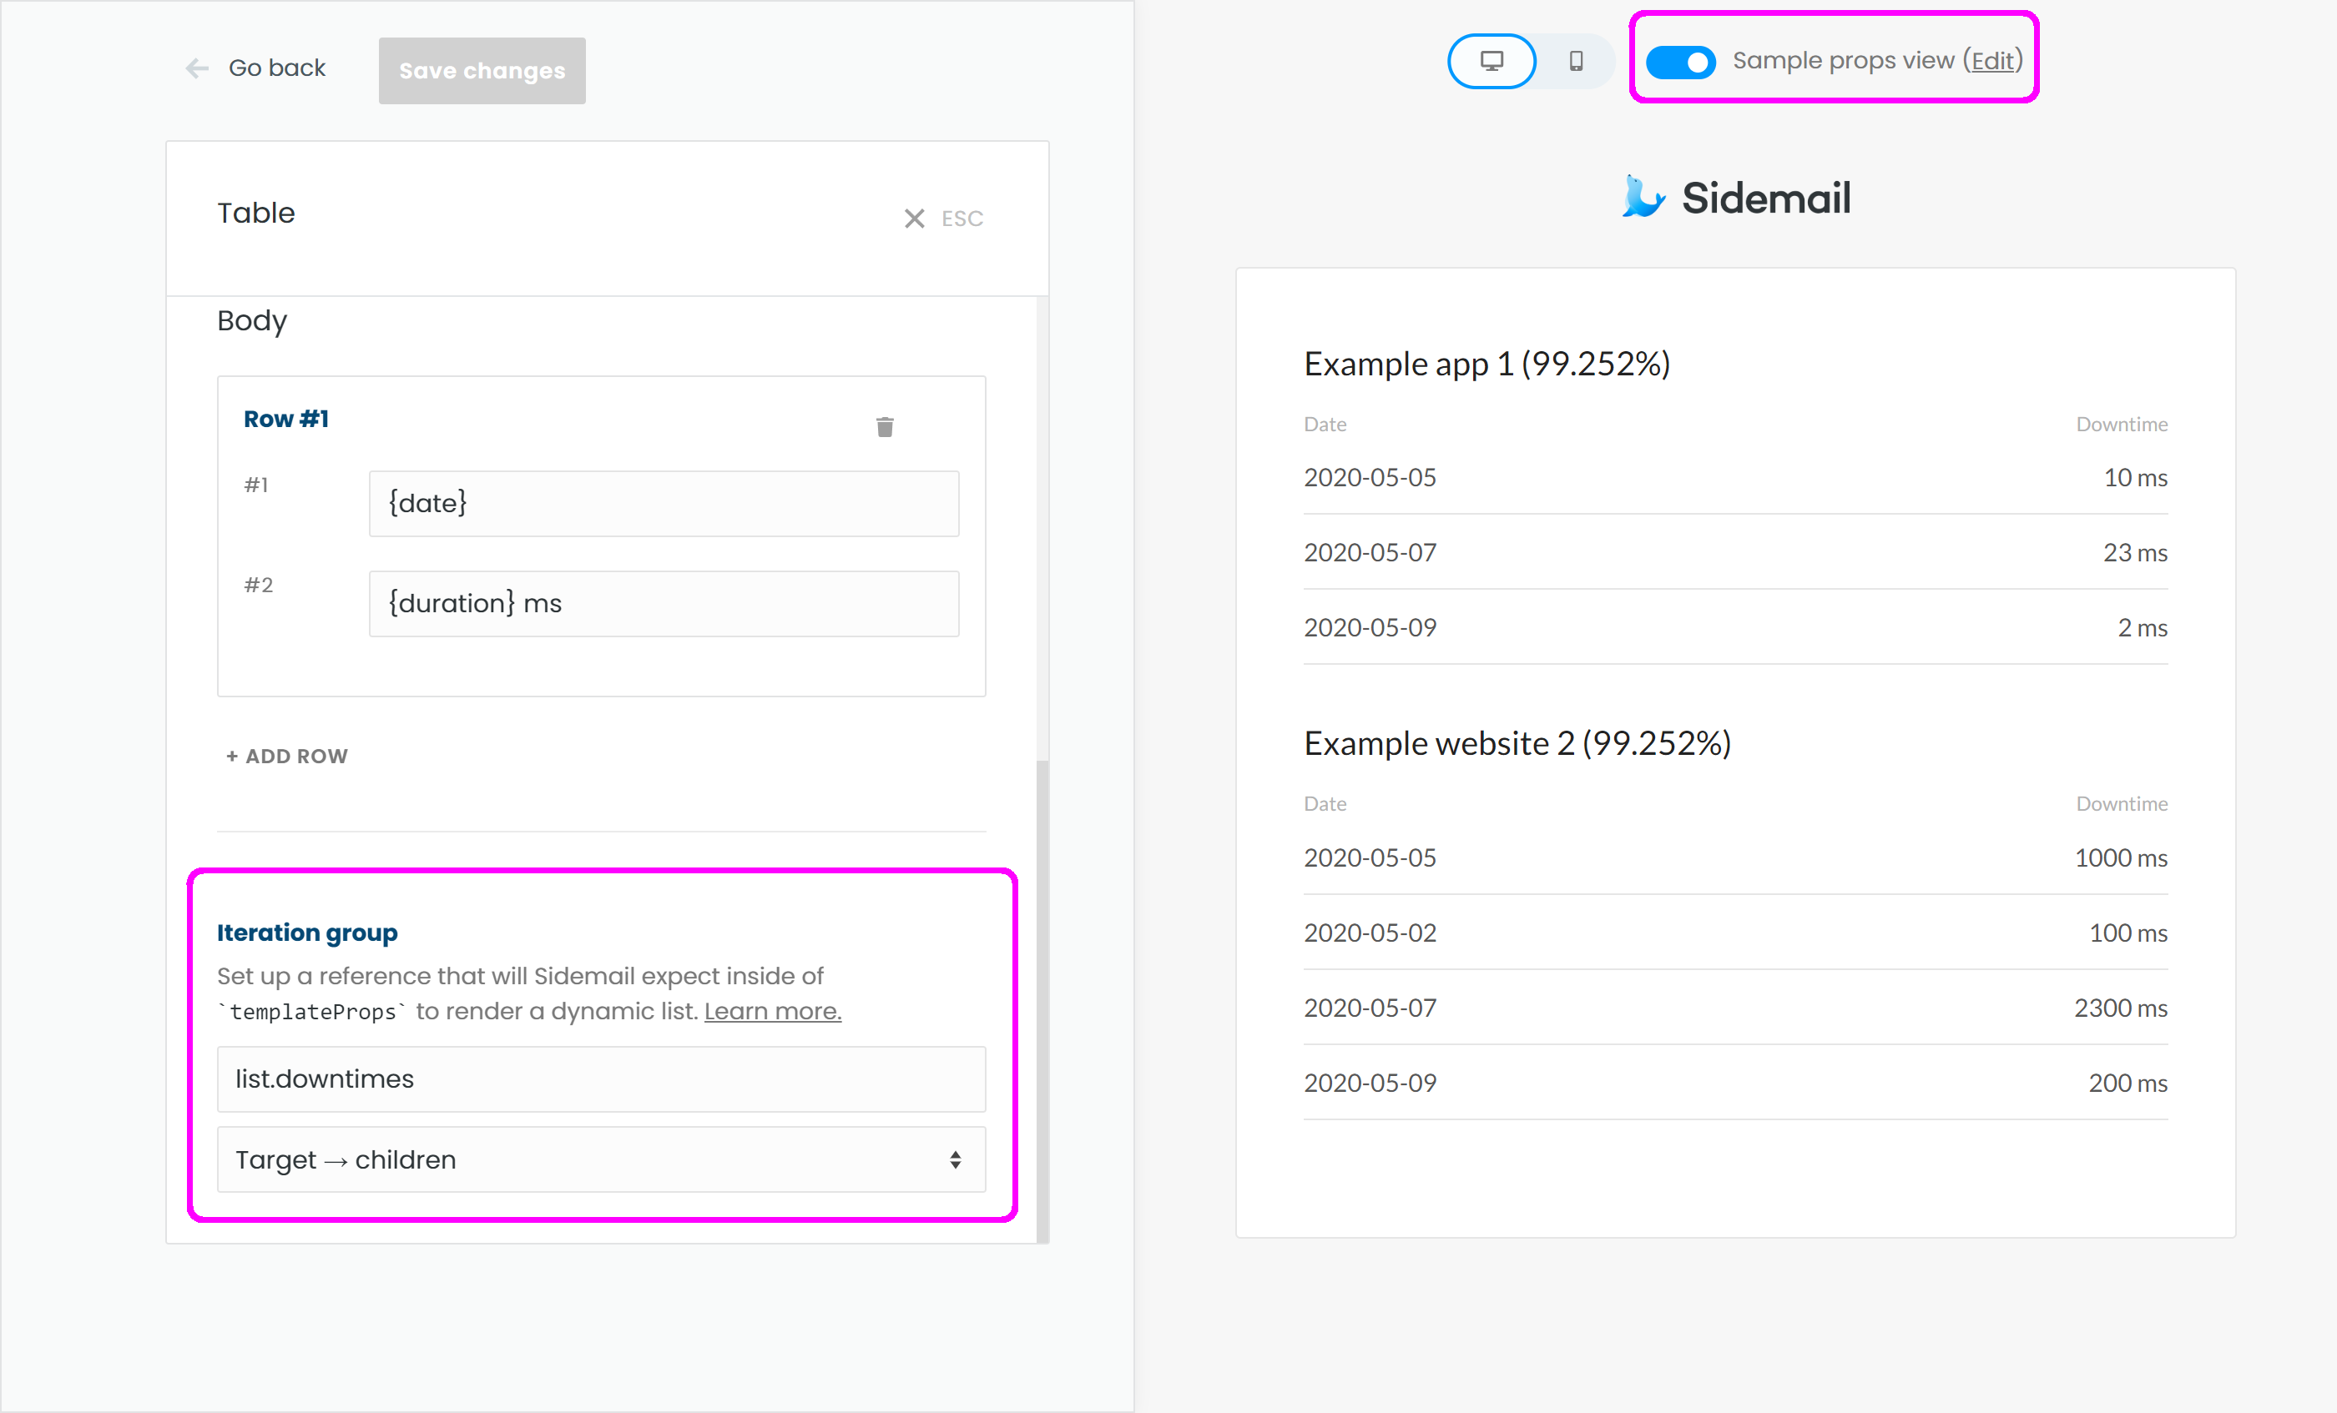Click the 2300 ms downtime value
The height and width of the screenshot is (1413, 2337).
(2121, 1008)
